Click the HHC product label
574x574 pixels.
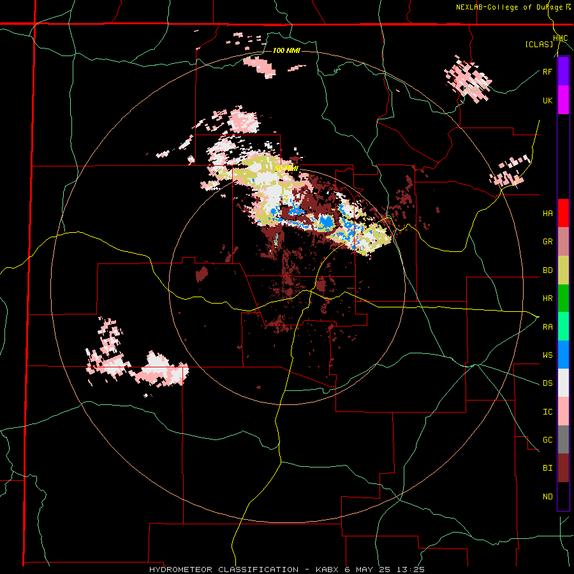(561, 38)
